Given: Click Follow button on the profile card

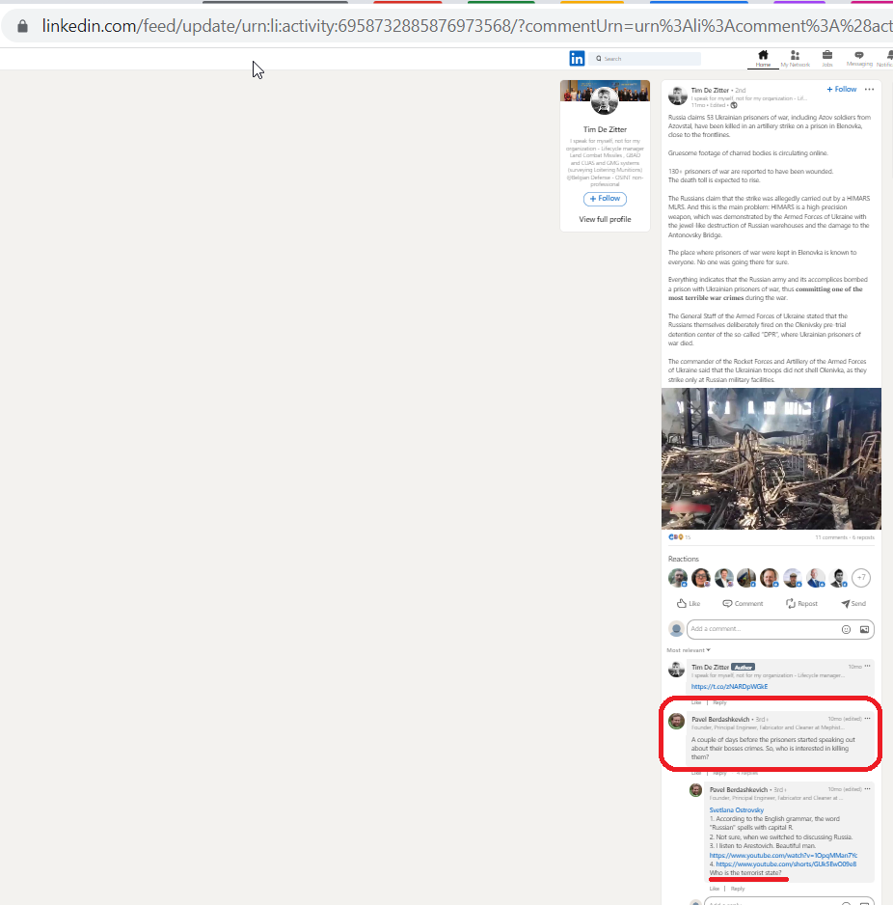Looking at the screenshot, I should pyautogui.click(x=605, y=199).
